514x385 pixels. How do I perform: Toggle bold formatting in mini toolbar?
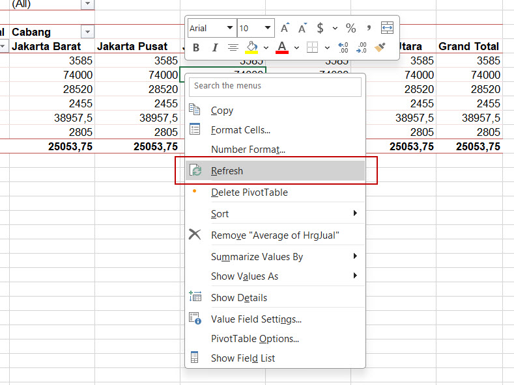(x=196, y=47)
